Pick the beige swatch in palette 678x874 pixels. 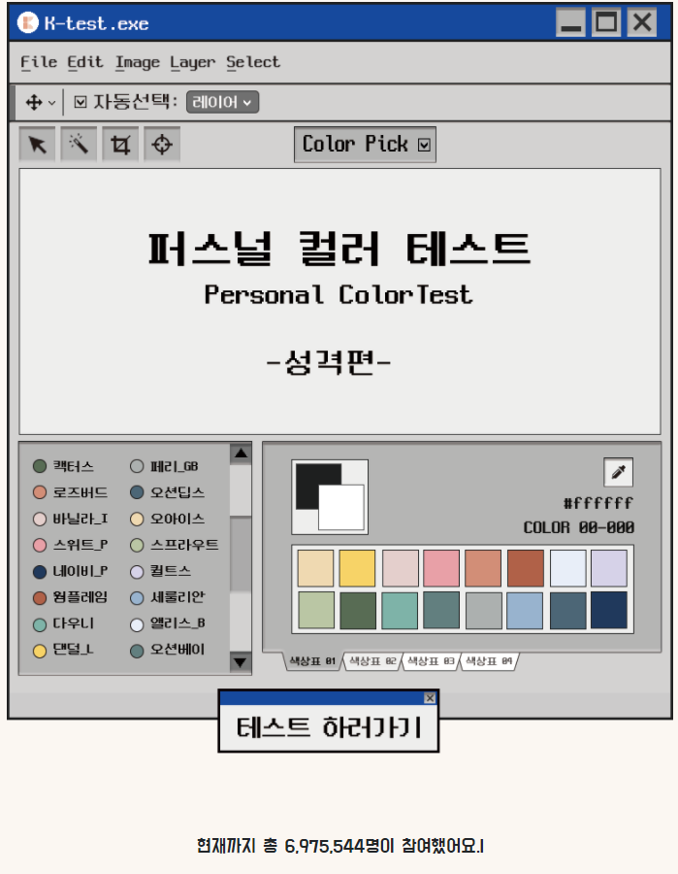click(315, 568)
